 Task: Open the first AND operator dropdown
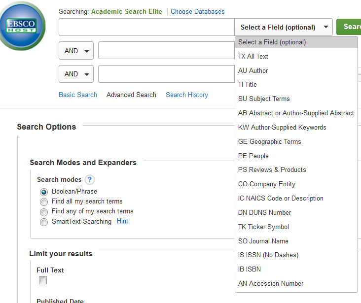click(76, 51)
